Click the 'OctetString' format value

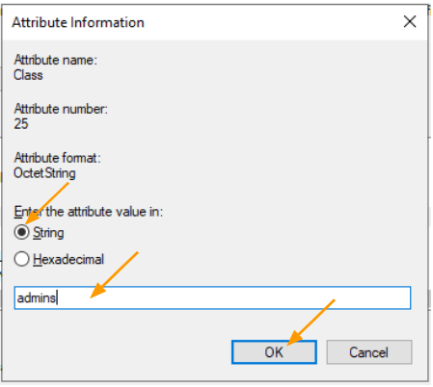pos(44,173)
